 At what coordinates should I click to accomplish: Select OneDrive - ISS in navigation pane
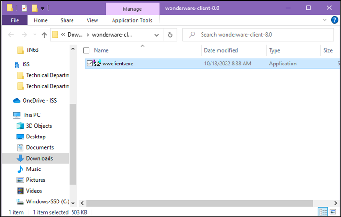(x=40, y=100)
